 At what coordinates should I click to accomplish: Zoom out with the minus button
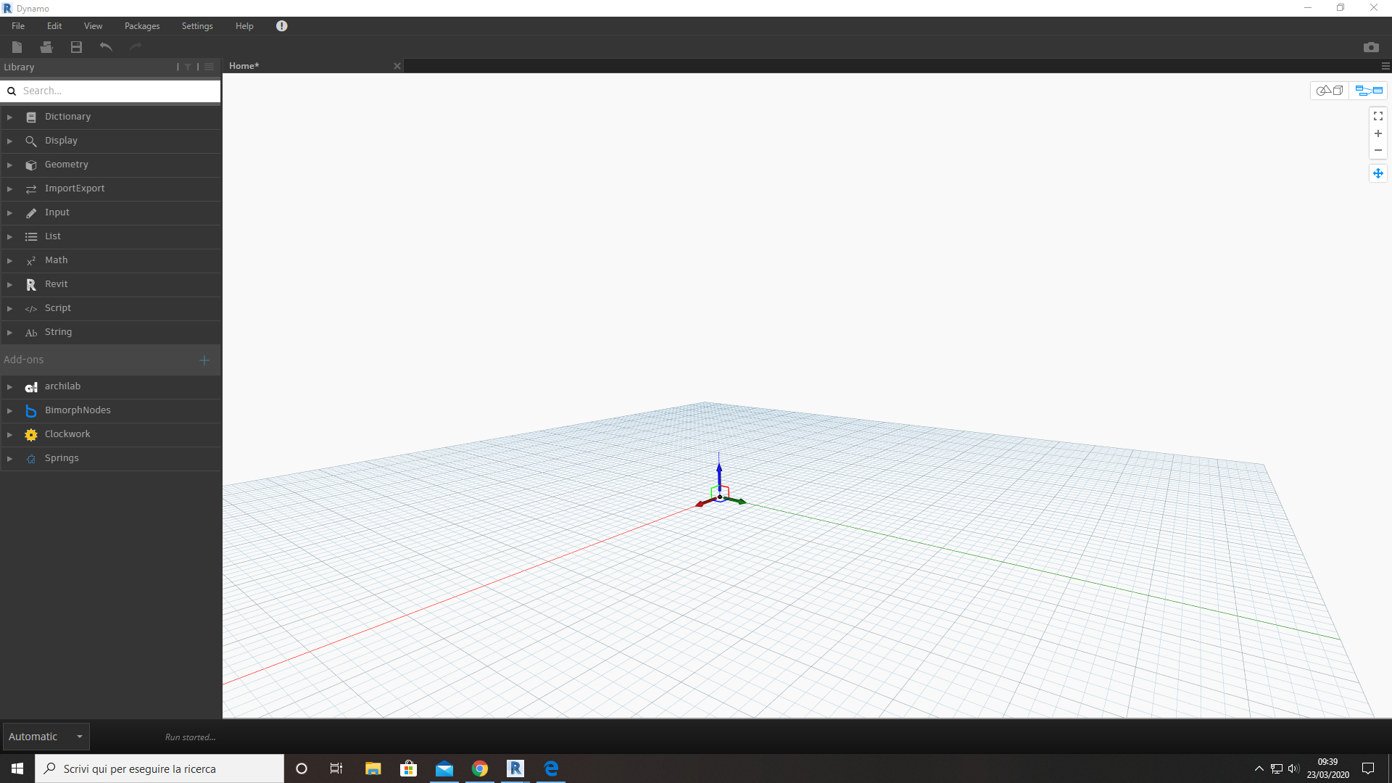click(1378, 151)
